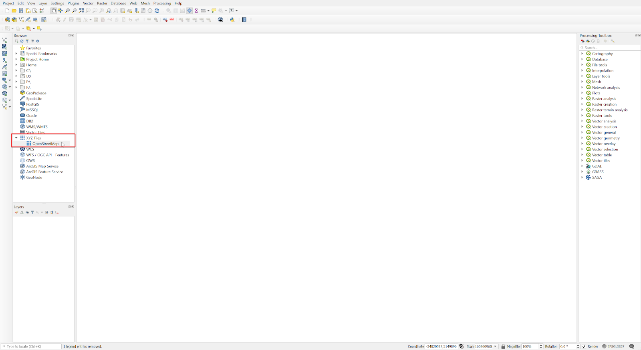641x350 pixels.
Task: Click the Zoom In magnifier tool
Action: point(67,11)
